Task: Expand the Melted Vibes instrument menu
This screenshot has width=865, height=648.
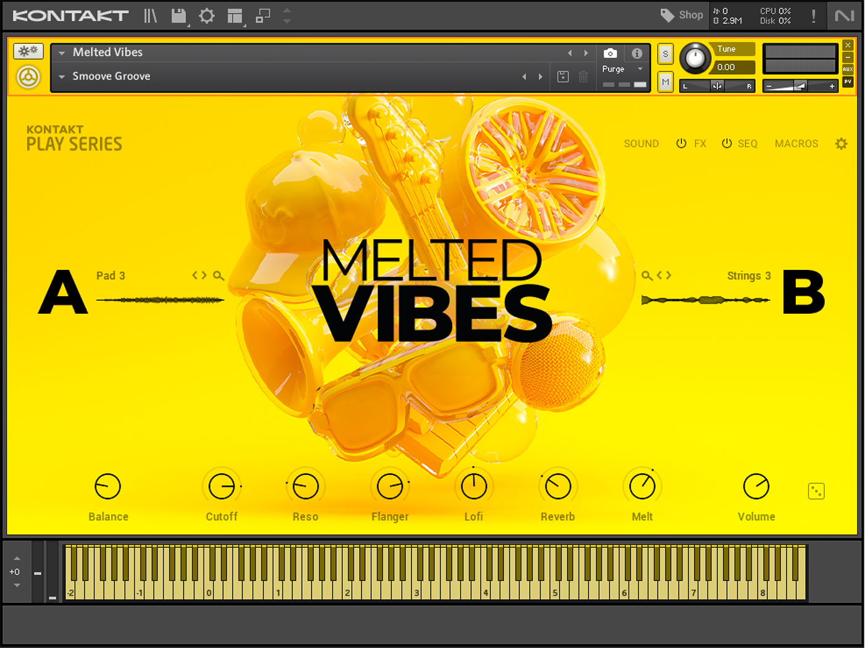Action: coord(62,53)
